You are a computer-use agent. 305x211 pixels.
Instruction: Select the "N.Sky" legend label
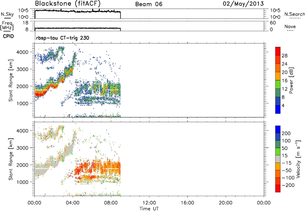pyautogui.click(x=7, y=14)
